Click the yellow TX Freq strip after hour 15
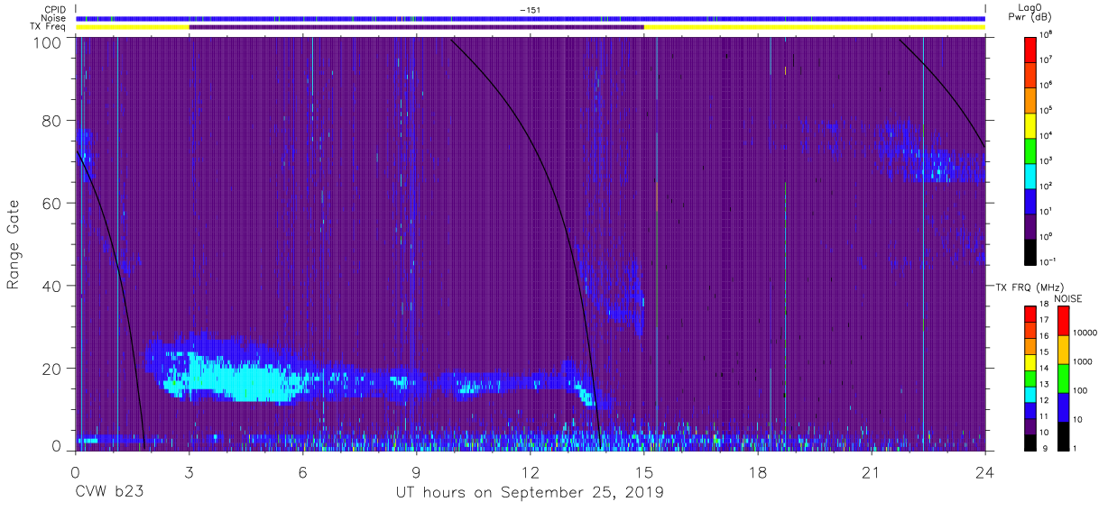This screenshot has height=511, width=1108. 814,27
